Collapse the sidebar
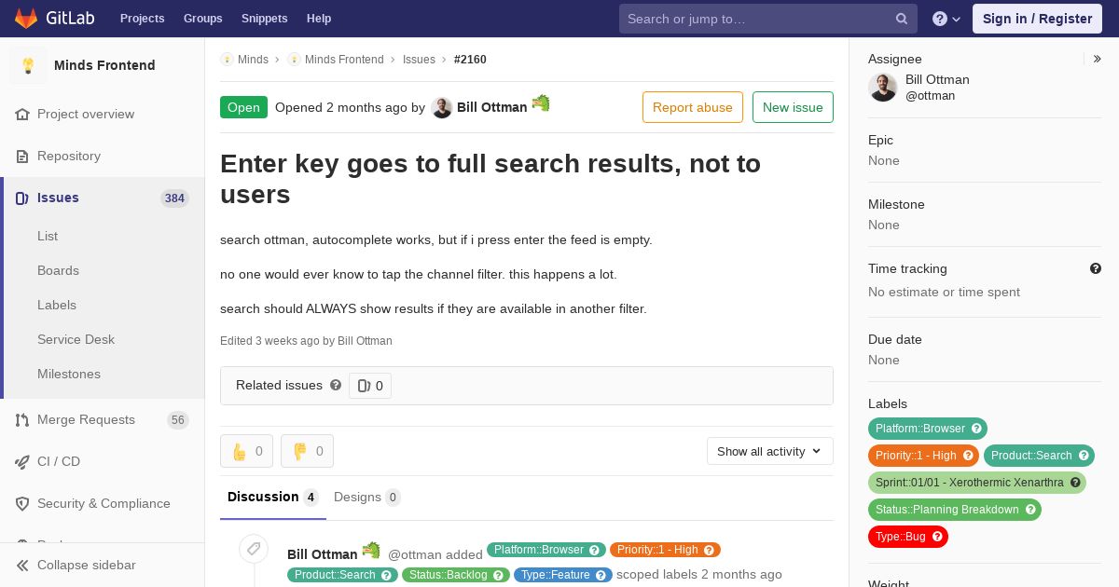 (103, 565)
